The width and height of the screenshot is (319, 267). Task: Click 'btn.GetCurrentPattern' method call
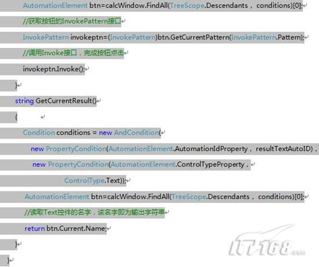tap(194, 37)
